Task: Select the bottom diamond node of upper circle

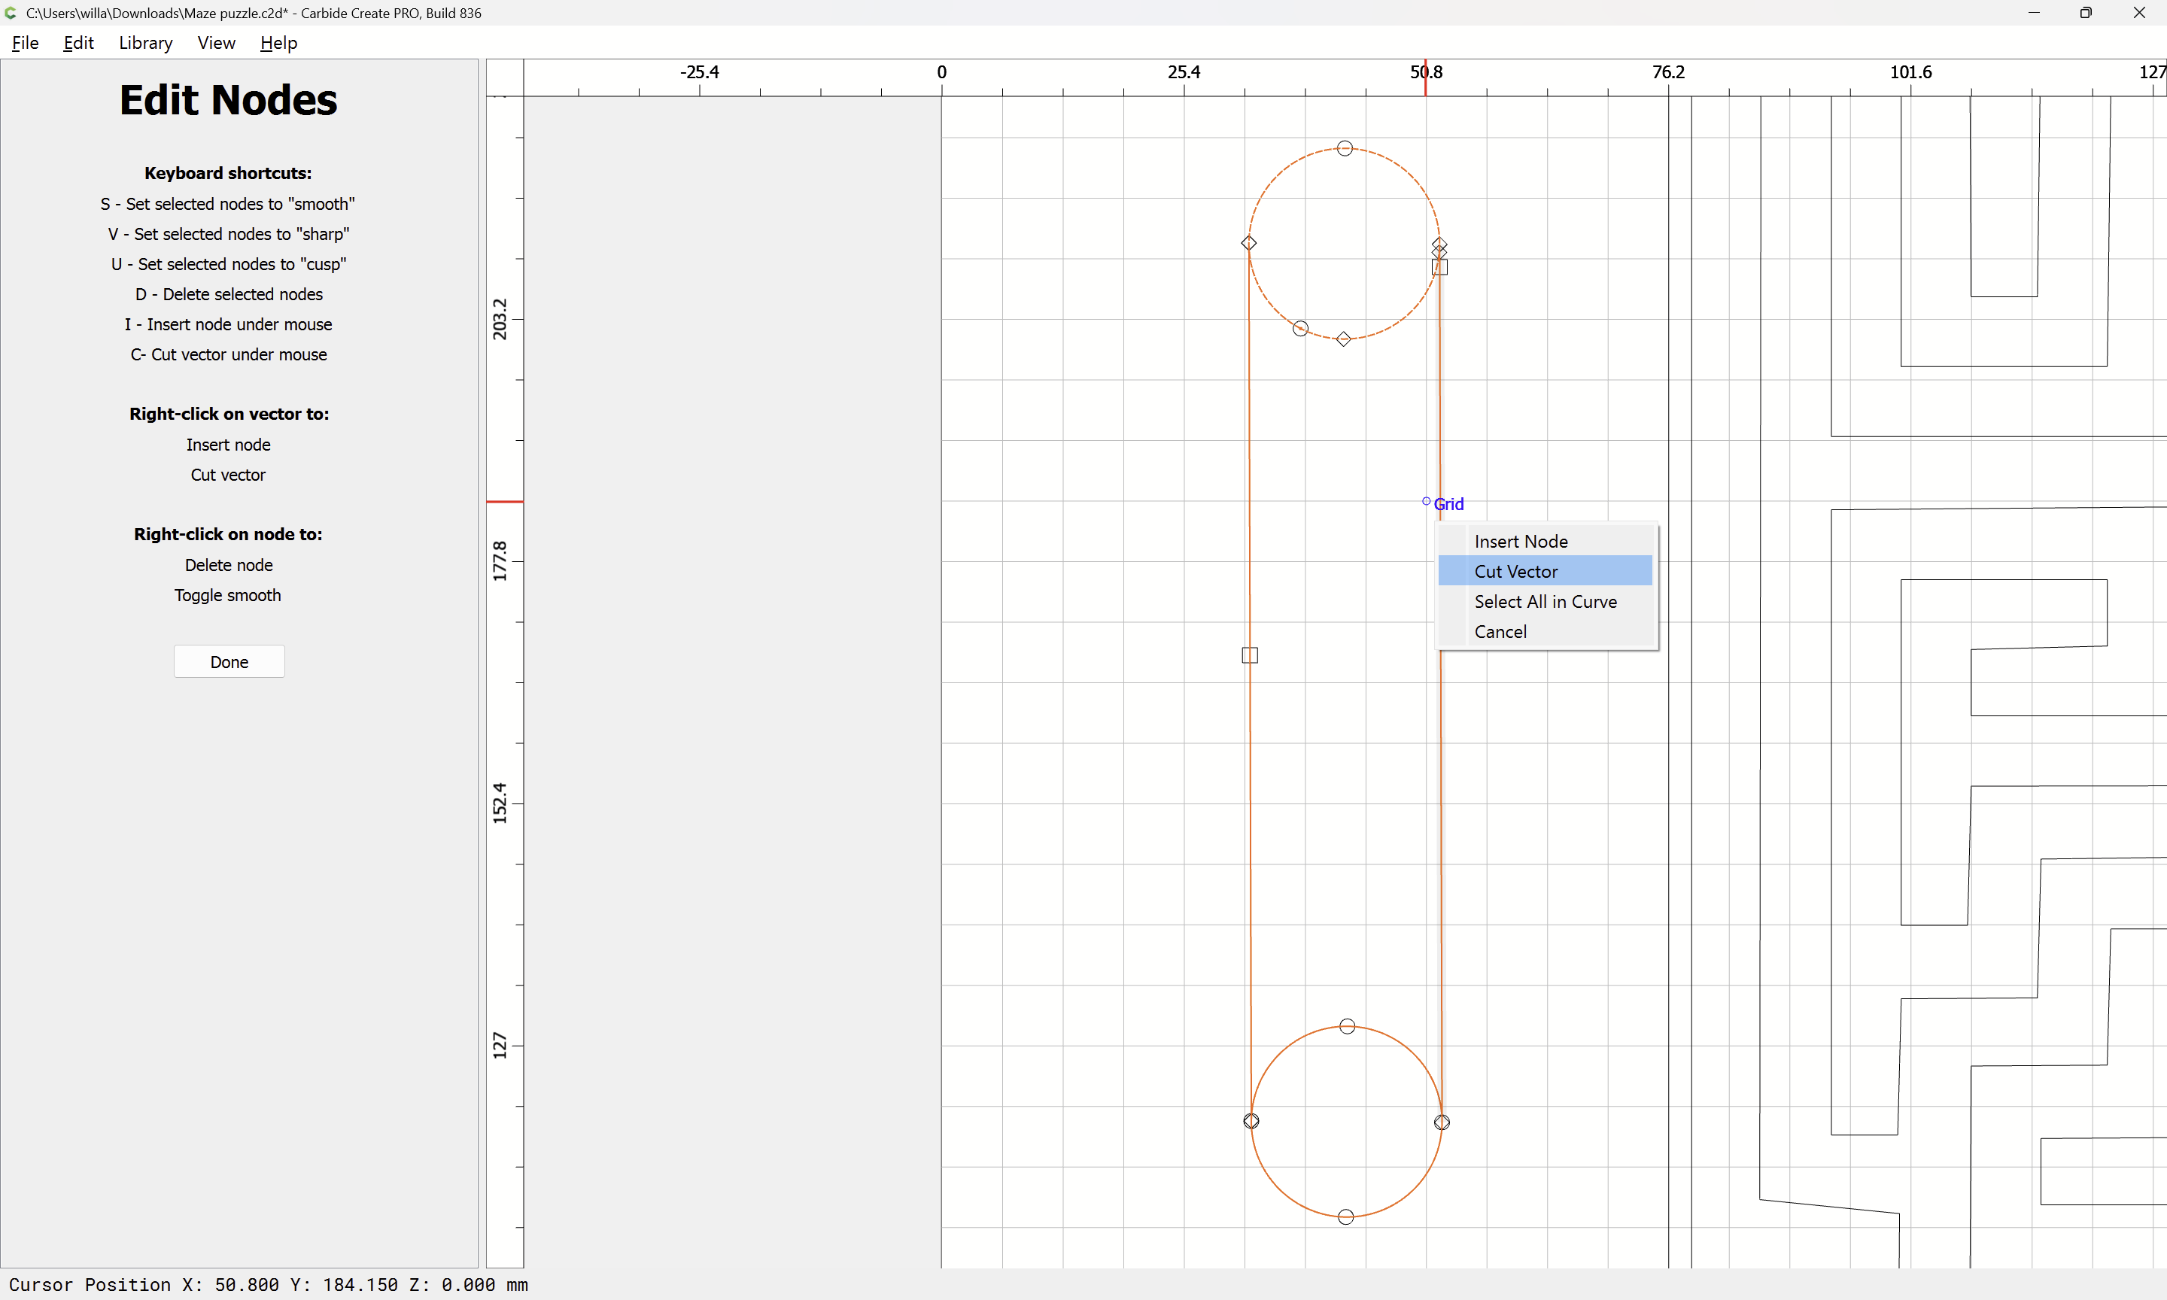Action: click(x=1344, y=339)
